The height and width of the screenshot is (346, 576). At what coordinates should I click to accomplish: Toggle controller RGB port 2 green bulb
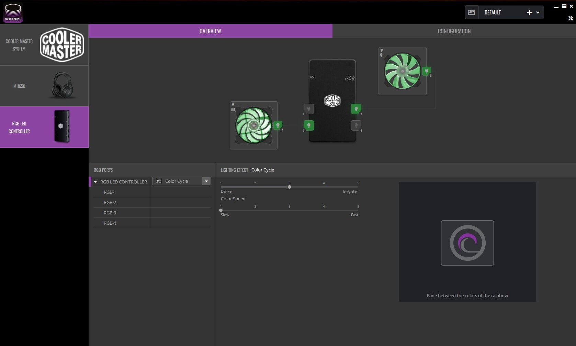tap(309, 125)
